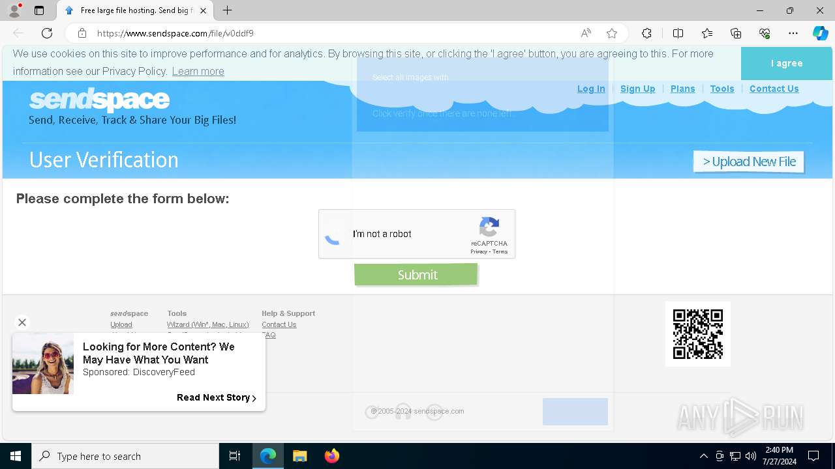The image size is (835, 469).
Task: Open Task View
Action: click(235, 456)
